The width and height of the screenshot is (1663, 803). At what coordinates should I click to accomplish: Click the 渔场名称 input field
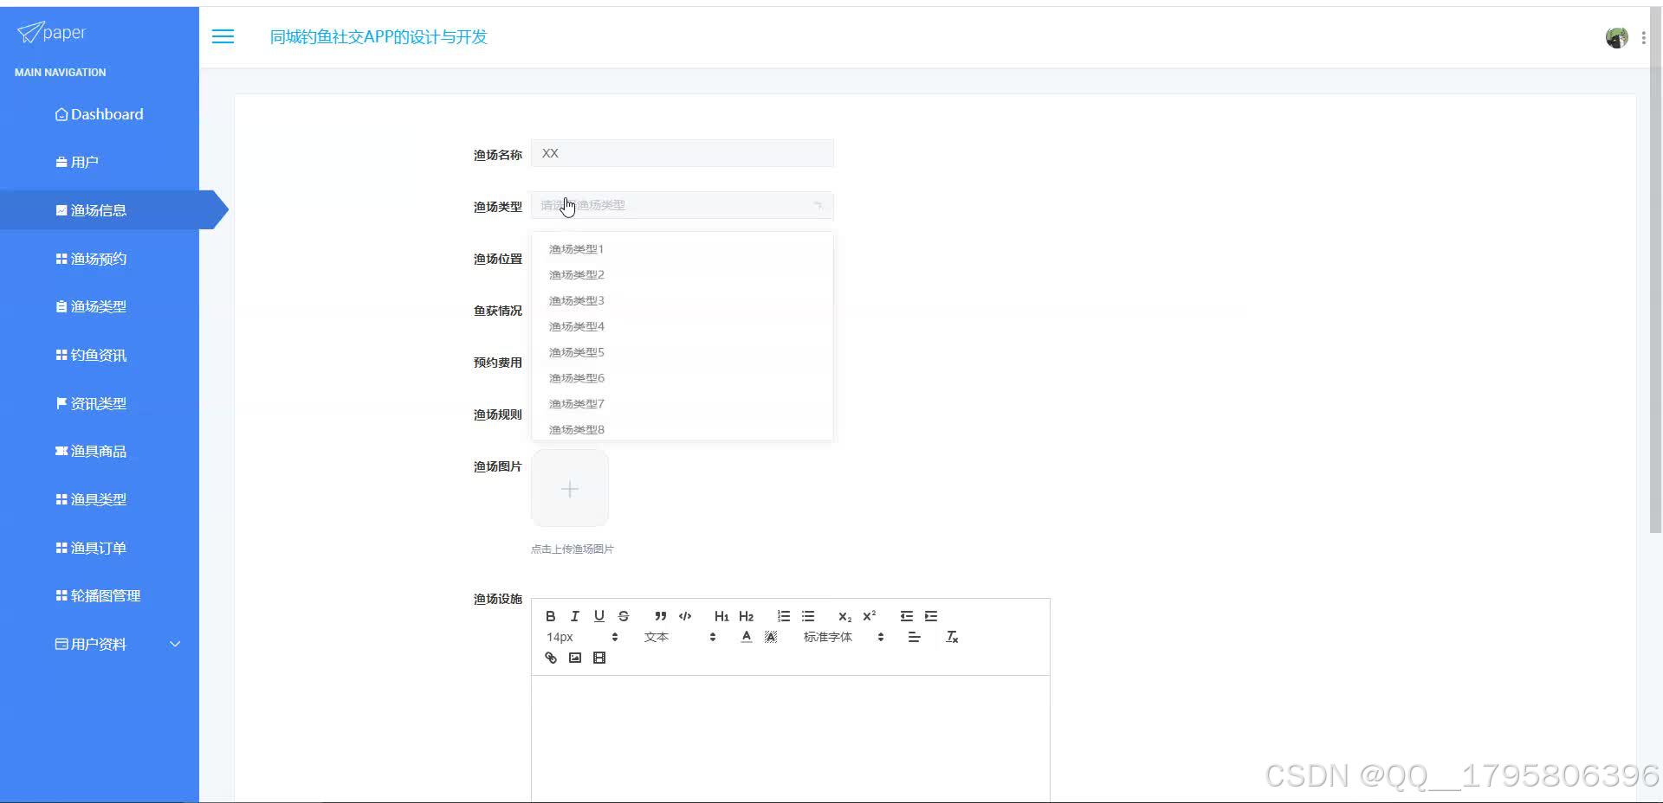coord(682,153)
